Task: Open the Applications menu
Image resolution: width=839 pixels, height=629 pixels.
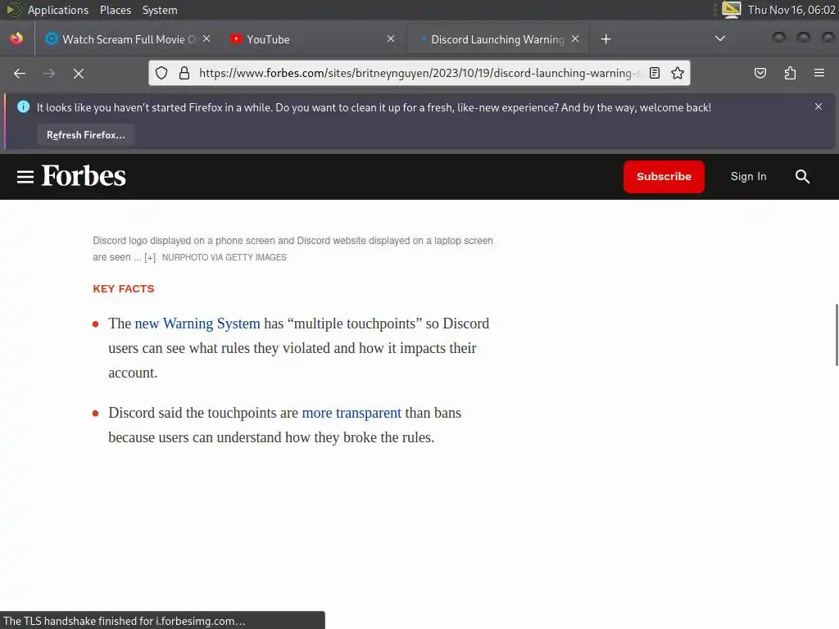Action: (58, 10)
